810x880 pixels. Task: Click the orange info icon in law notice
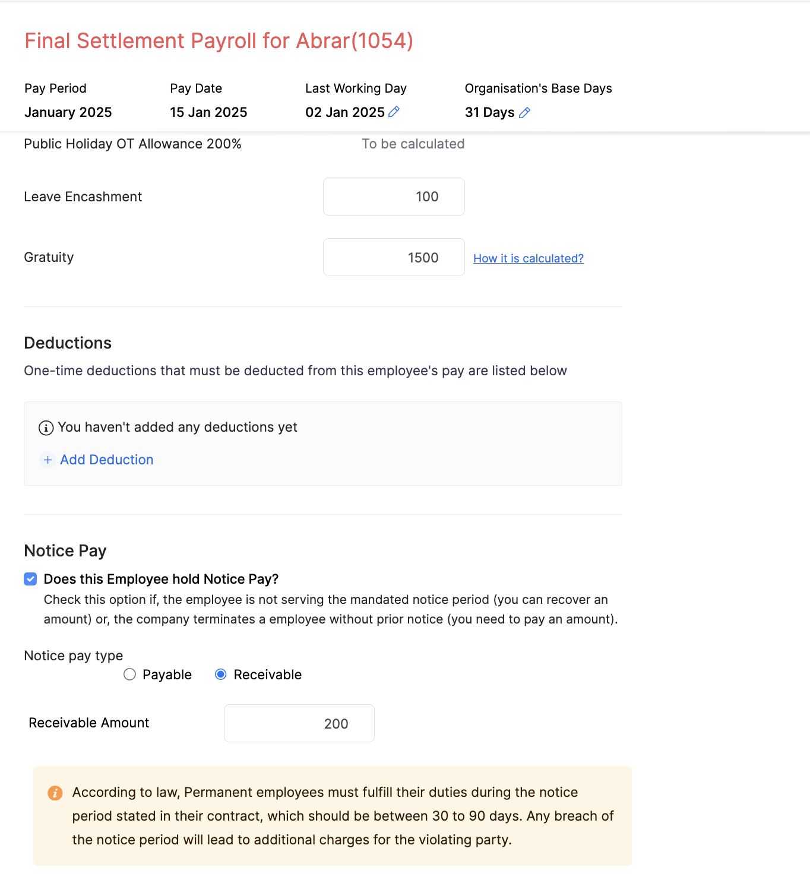point(55,793)
